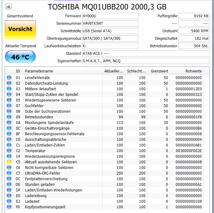214x213 pixels.
Task: Click status orb for UltraDMA-CRC-Fehler
Action: [x=9, y=173]
